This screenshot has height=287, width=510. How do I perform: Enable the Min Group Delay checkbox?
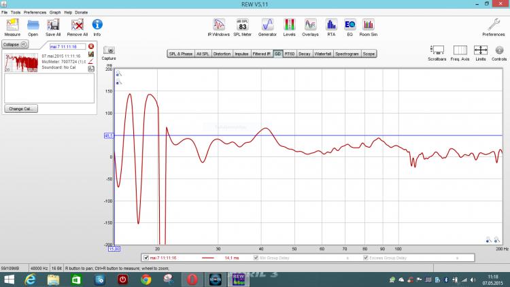click(x=256, y=258)
